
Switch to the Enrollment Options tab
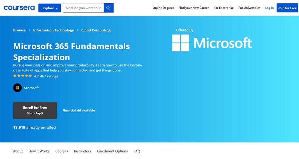coord(112,151)
